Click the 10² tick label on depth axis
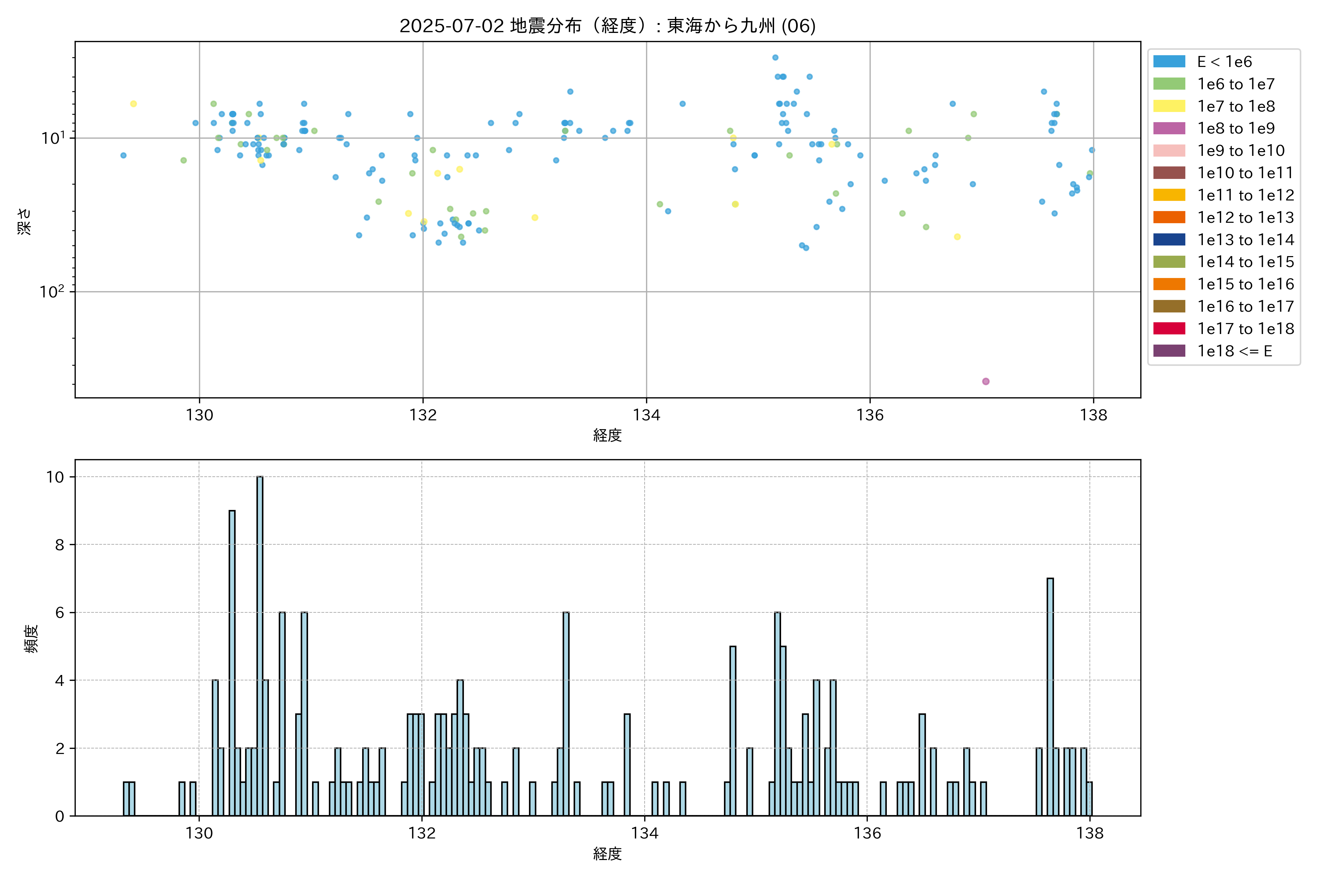The image size is (1317, 878). (x=52, y=291)
